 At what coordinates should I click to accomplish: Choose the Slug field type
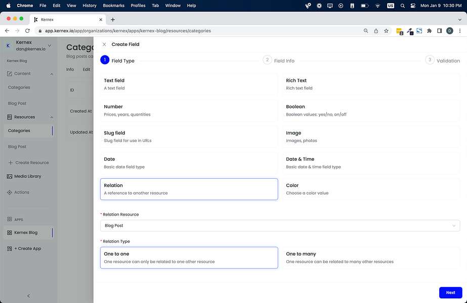click(189, 136)
